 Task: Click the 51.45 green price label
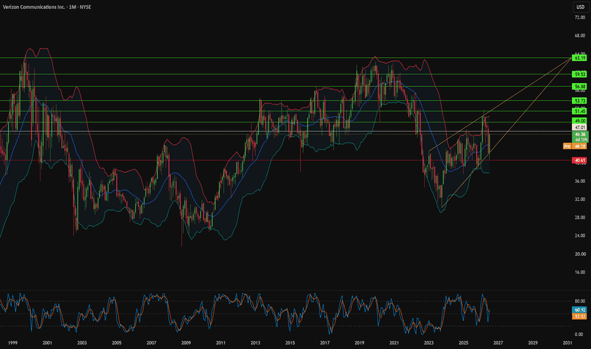[580, 111]
